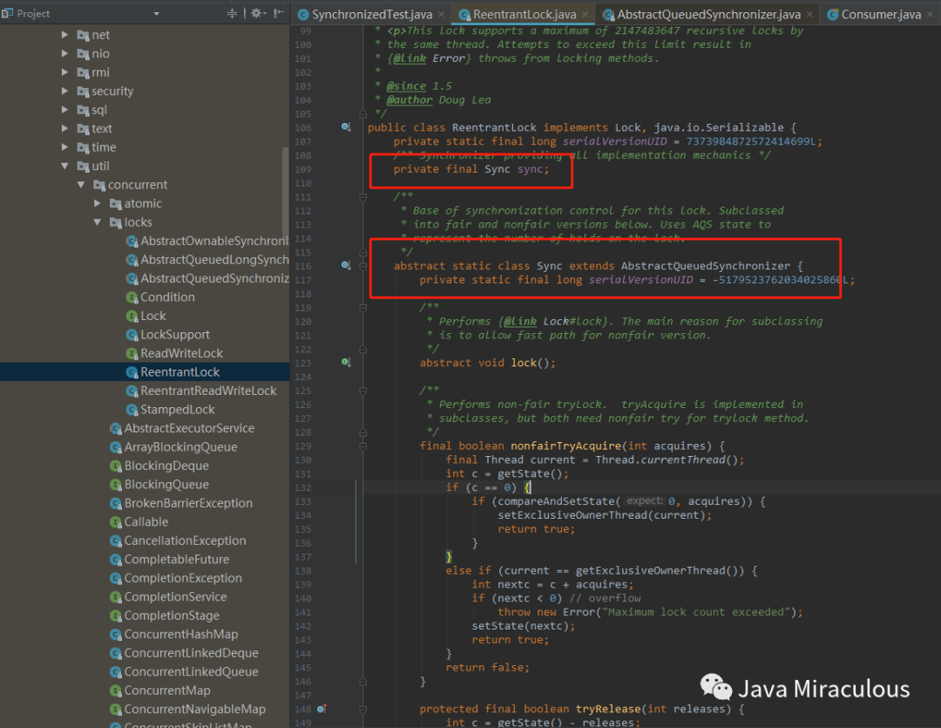The image size is (941, 728).
Task: Switch to AbstractQueuedSynchronizer.java tab
Action: (708, 15)
